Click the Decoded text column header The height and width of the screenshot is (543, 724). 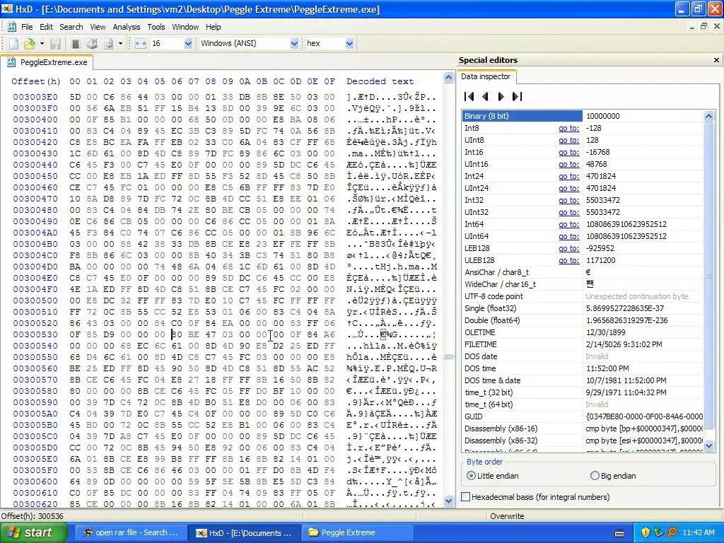click(x=380, y=81)
